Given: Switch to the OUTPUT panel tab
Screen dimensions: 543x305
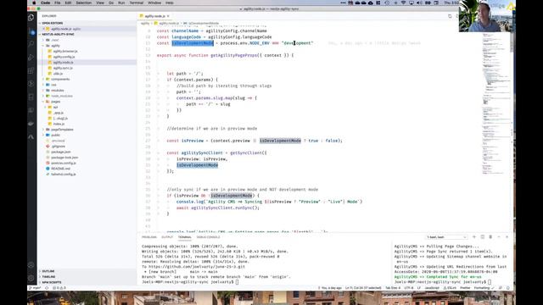Looking at the screenshot, I should point(167,237).
